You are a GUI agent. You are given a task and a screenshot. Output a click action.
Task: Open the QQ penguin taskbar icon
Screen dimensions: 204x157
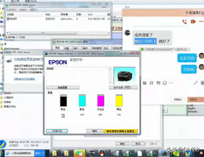(102, 153)
